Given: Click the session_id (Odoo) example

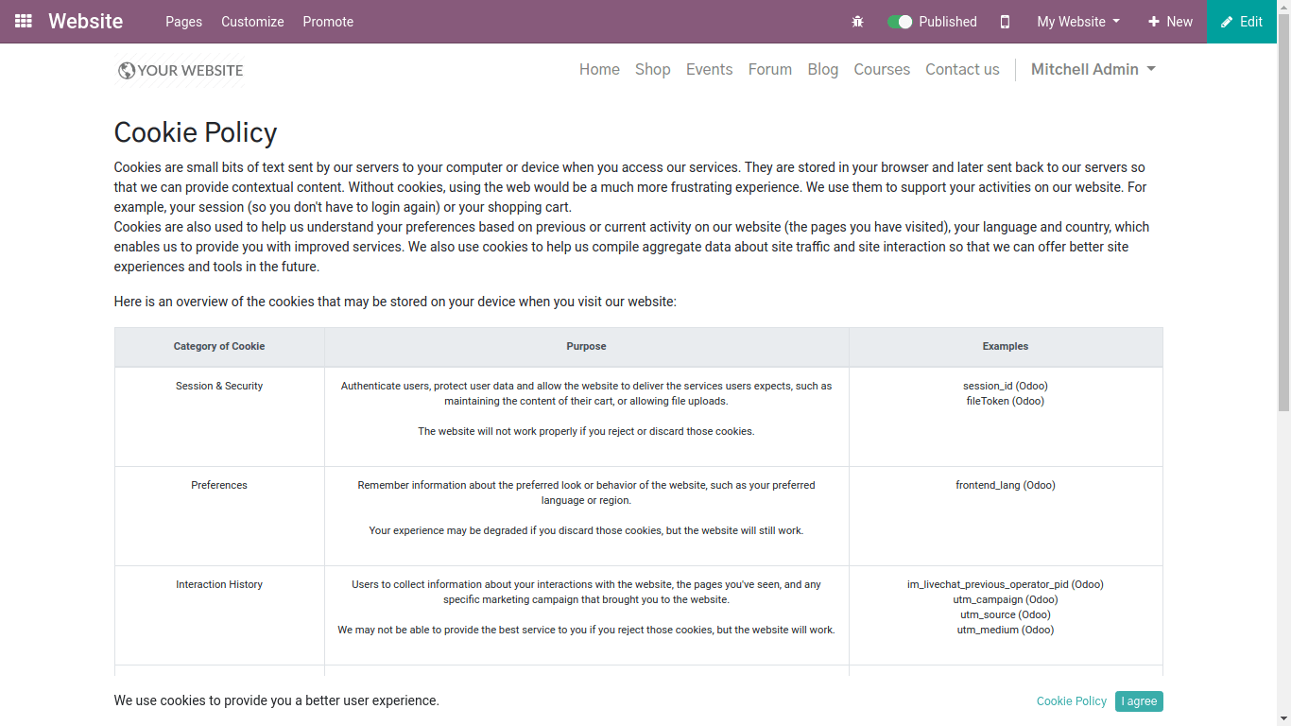Looking at the screenshot, I should pyautogui.click(x=1006, y=387).
